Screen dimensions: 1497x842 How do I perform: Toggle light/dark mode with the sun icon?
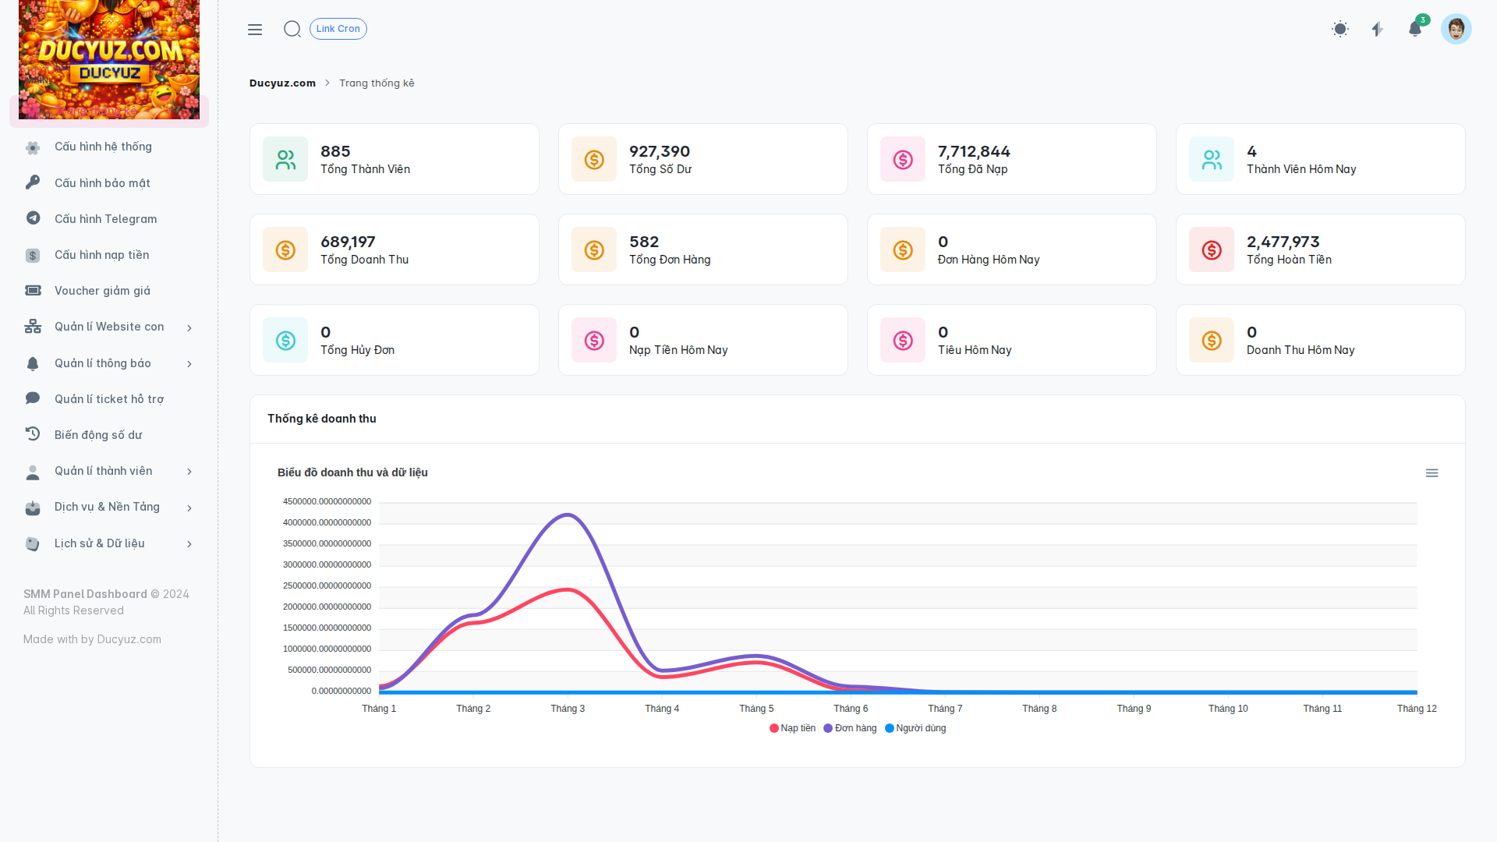click(1340, 29)
